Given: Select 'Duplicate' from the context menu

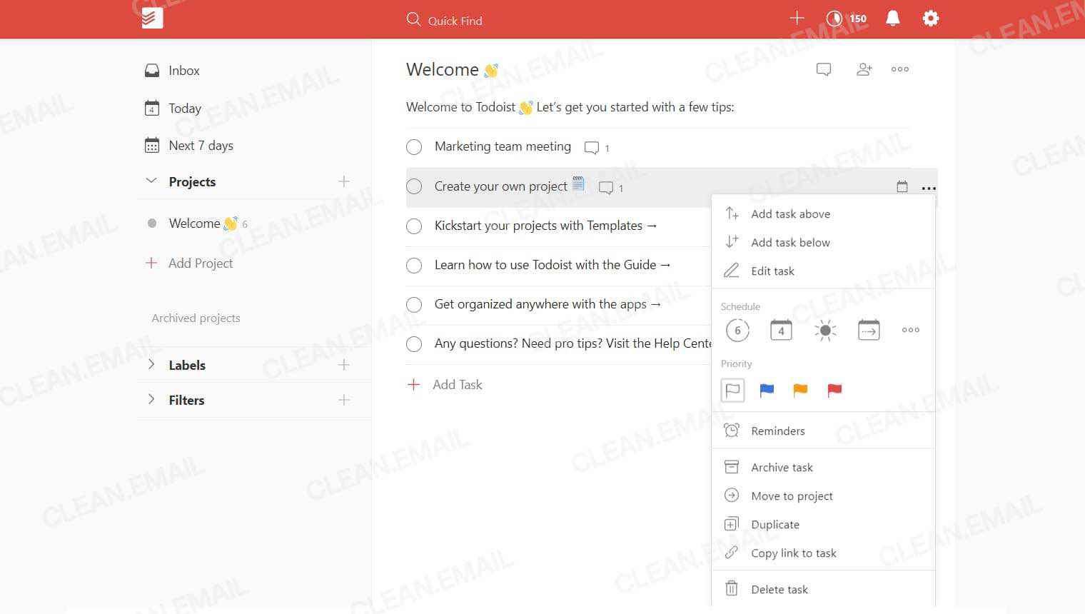Looking at the screenshot, I should click(774, 524).
